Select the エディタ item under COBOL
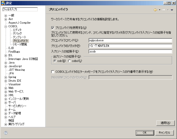 (x=17, y=30)
